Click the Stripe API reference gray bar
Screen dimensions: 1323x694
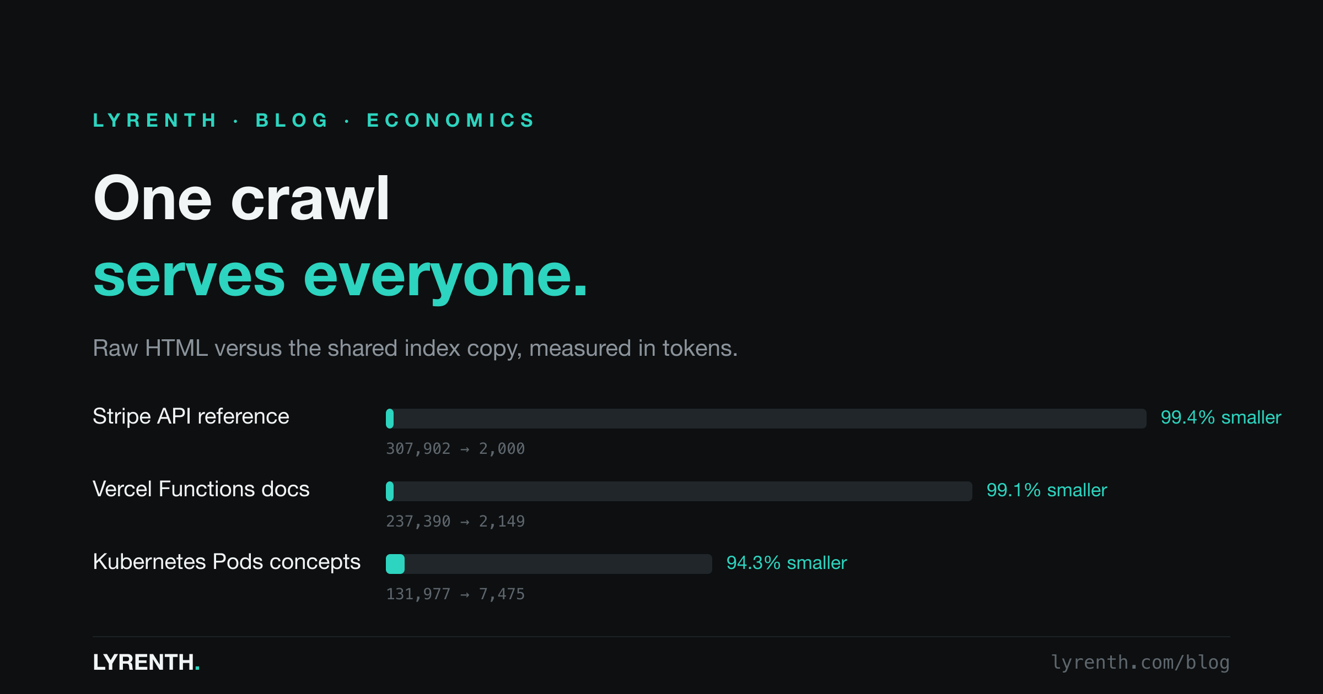point(766,419)
